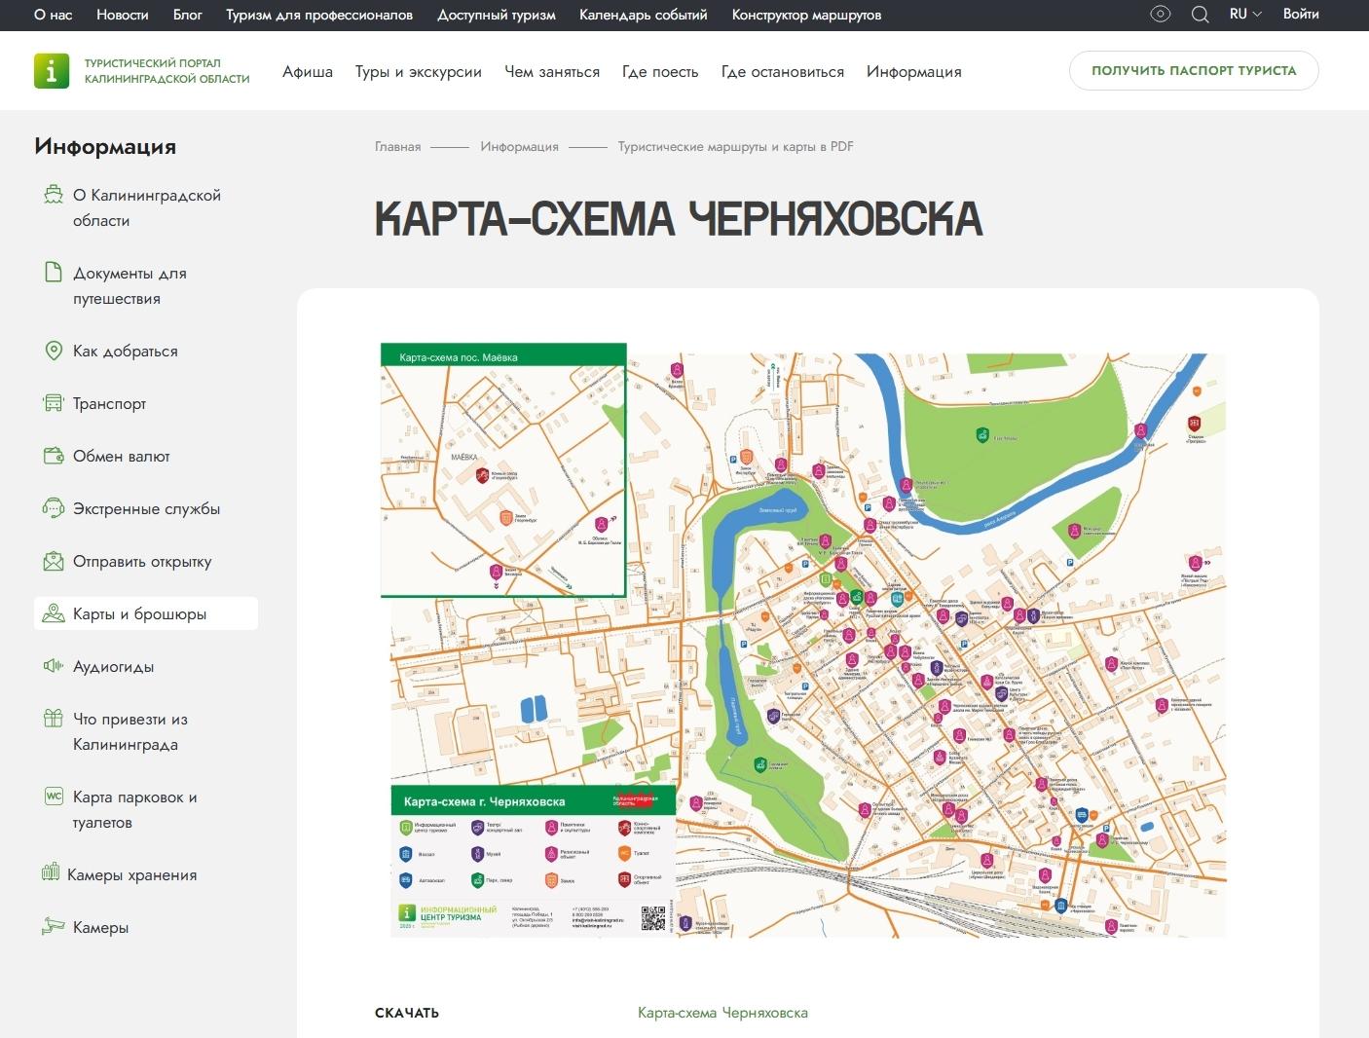Viewport: 1369px width, 1038px height.
Task: Click the gift icon beside Что привезти из Калининграда
Action: 54,719
